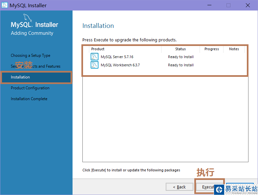Image resolution: width=258 pixels, height=195 pixels.
Task: Open the Select Products and Features step
Action: (x=35, y=66)
